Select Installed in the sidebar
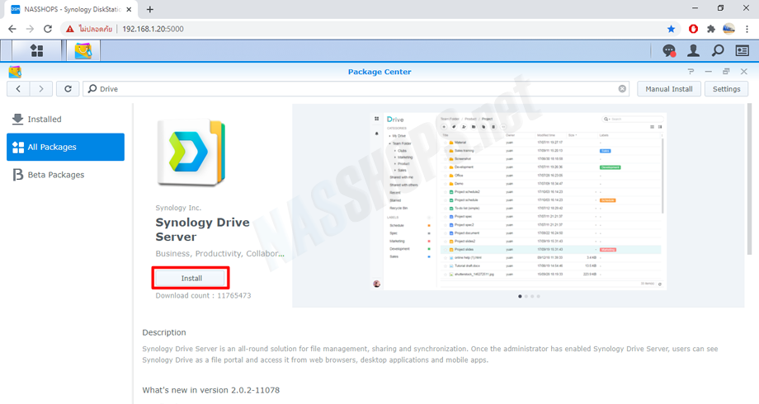The image size is (759, 404). click(65, 119)
